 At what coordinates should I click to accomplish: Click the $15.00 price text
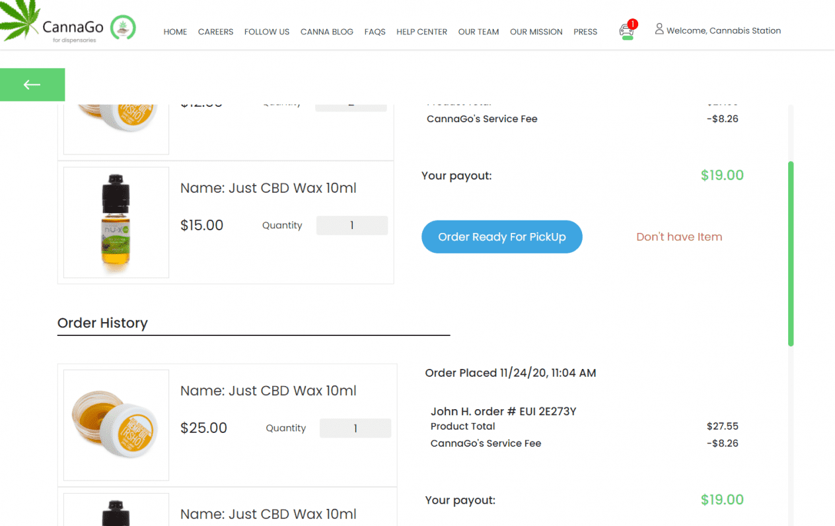click(202, 225)
